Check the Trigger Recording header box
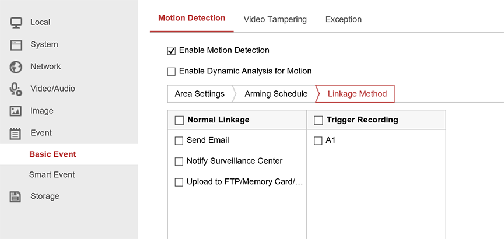Screen dimensions: 504x239 coord(318,121)
